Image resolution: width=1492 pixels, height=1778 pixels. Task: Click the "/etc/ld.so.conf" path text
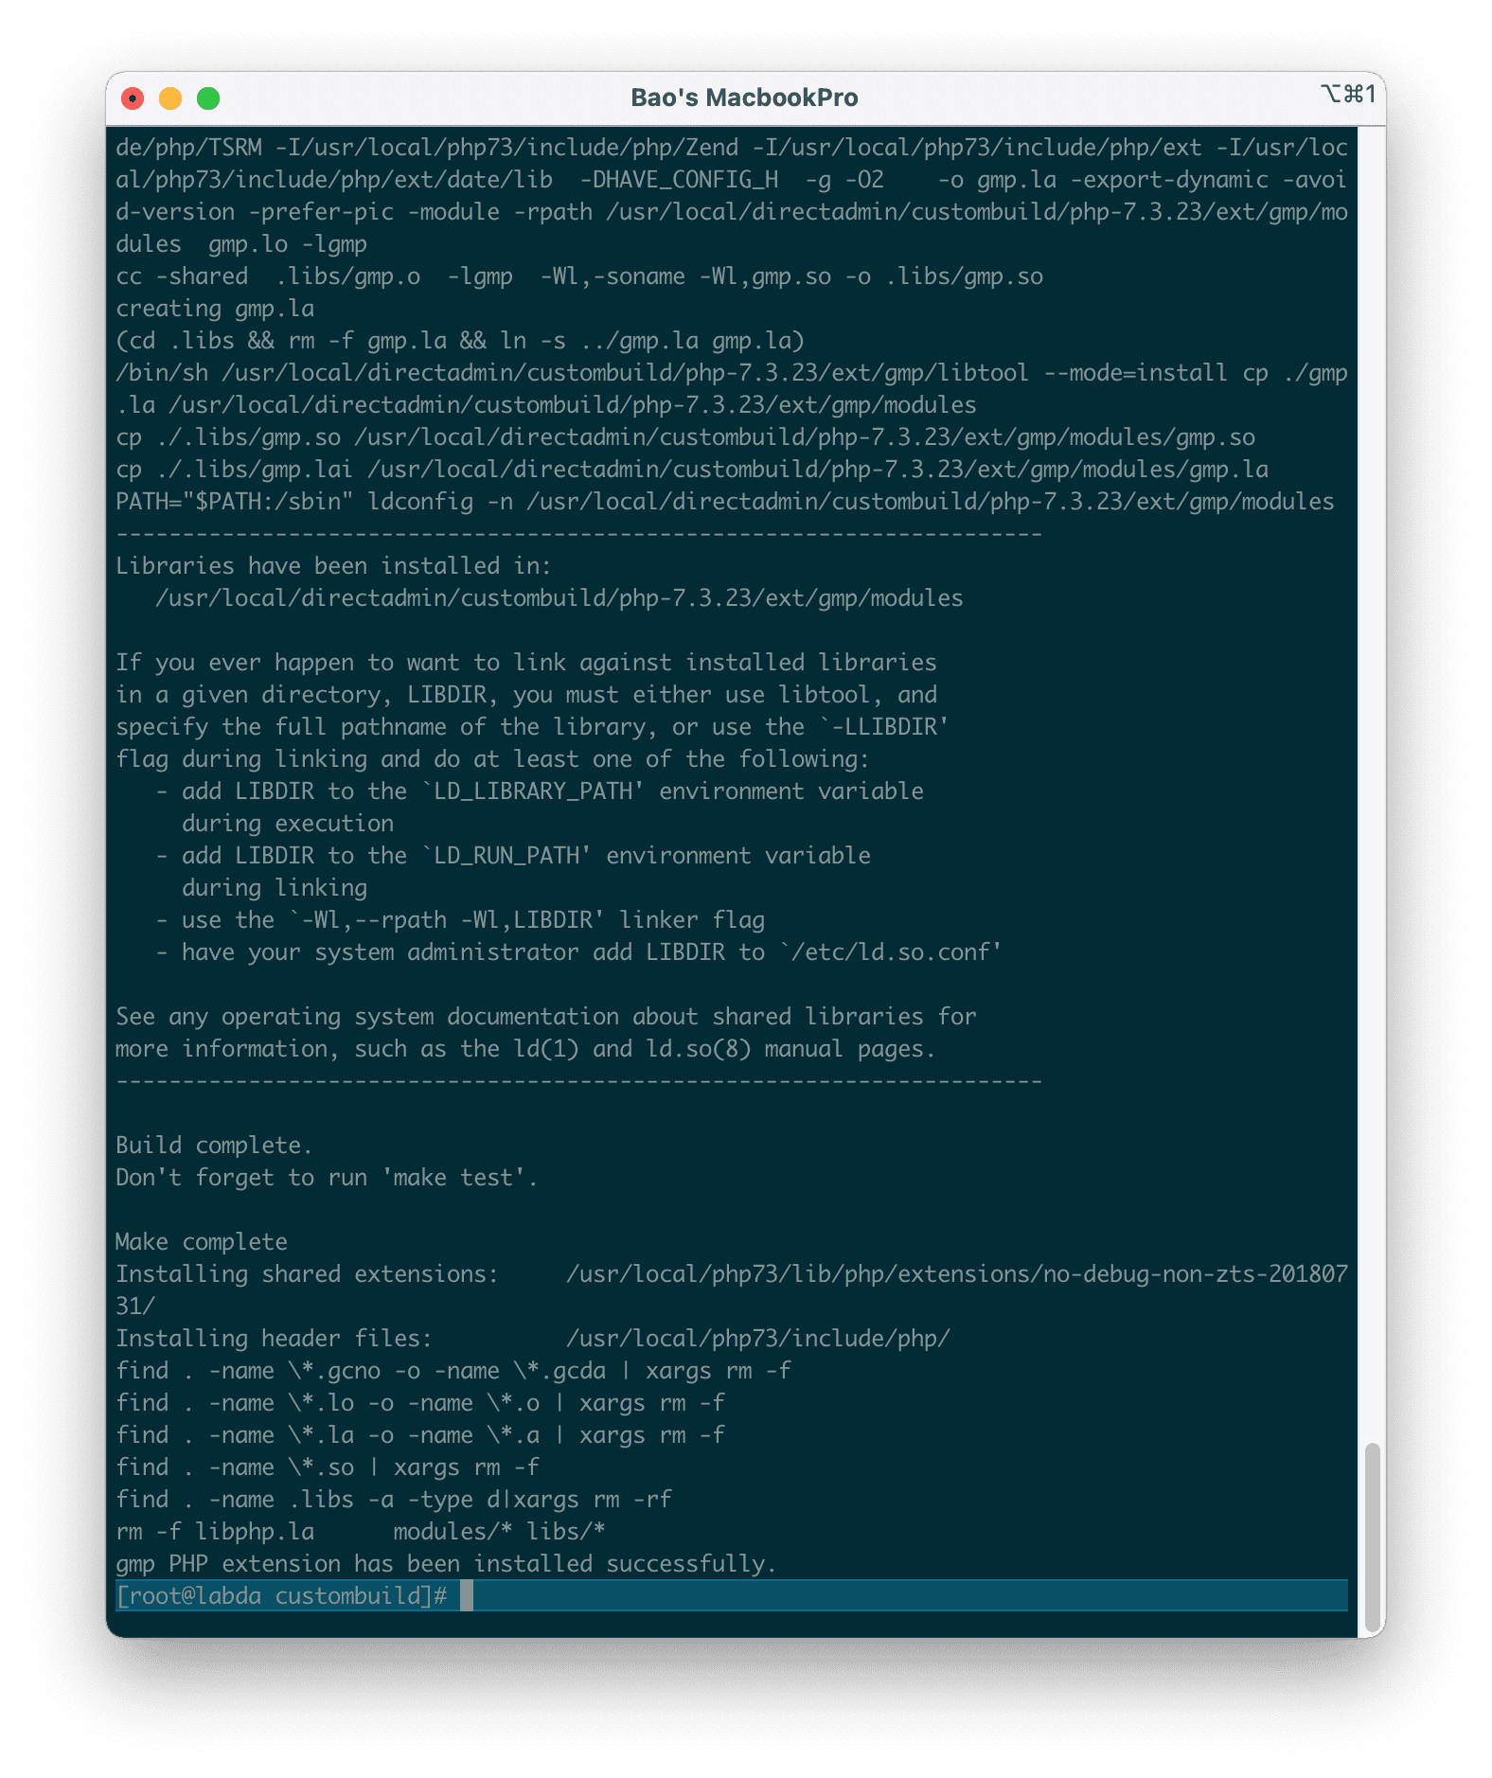(890, 951)
